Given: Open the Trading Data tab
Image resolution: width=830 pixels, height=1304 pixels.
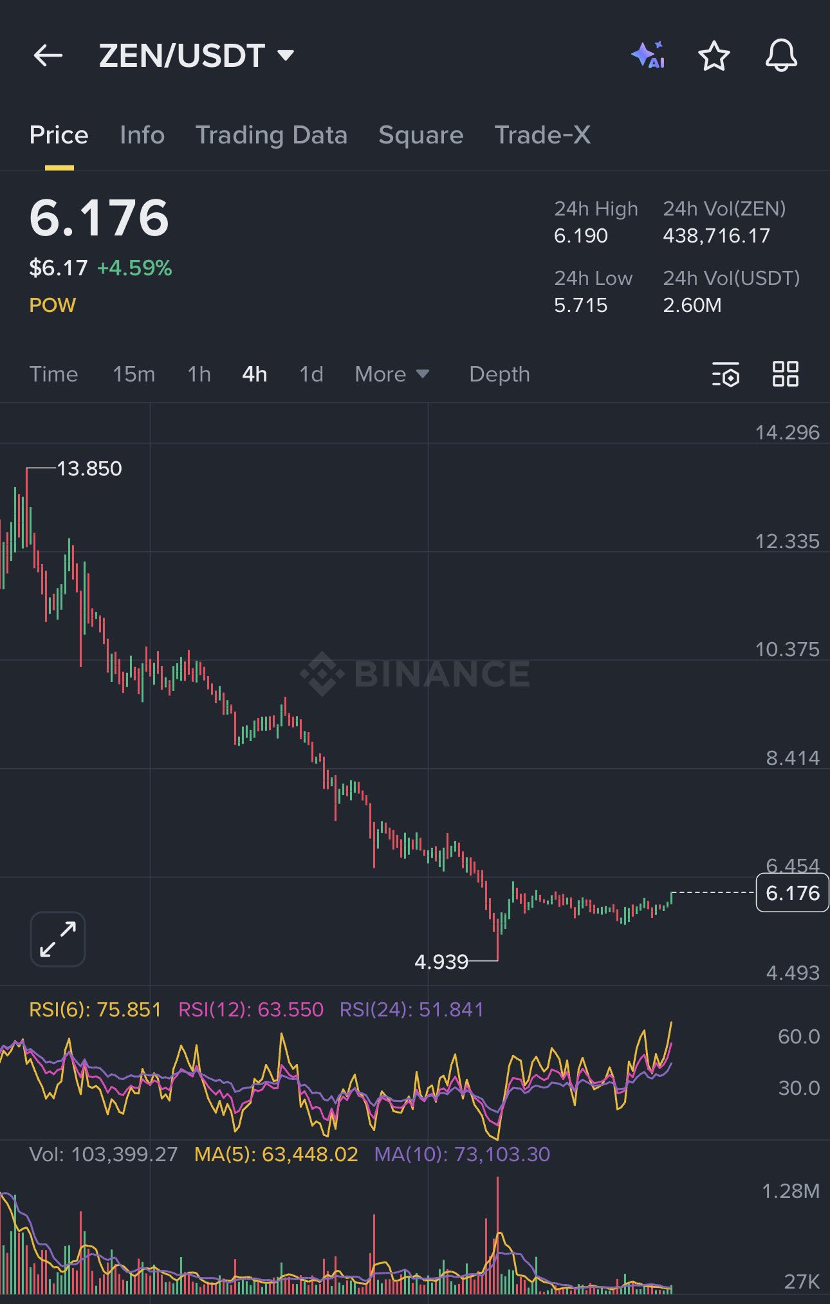Looking at the screenshot, I should point(271,135).
